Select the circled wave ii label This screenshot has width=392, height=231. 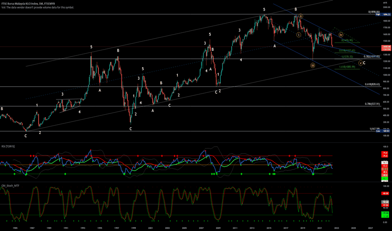(301, 16)
